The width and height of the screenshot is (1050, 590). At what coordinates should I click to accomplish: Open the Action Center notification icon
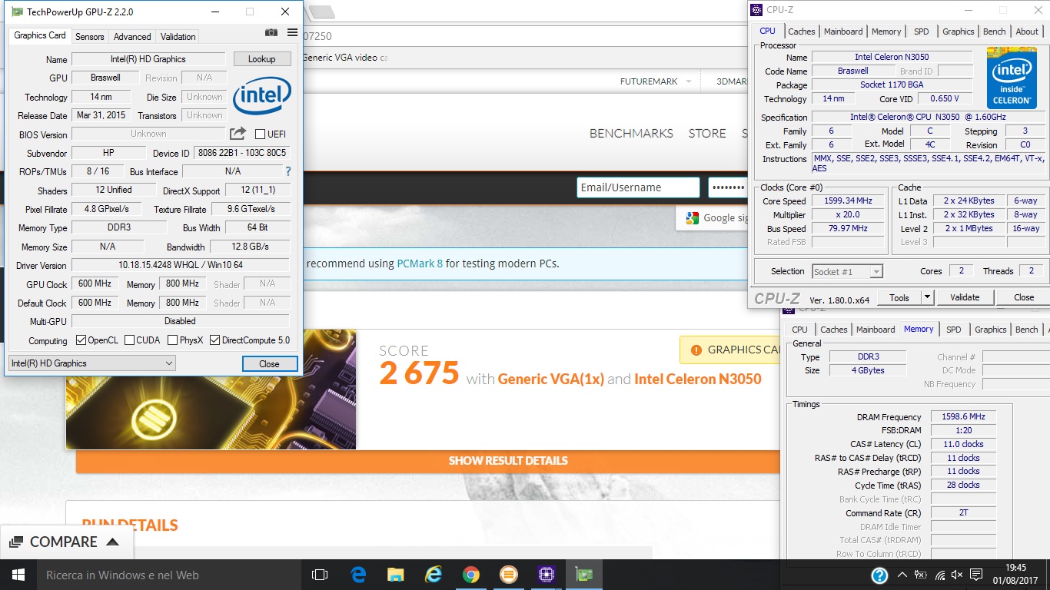tap(976, 575)
